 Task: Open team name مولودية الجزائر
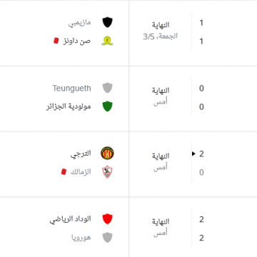tap(69, 106)
